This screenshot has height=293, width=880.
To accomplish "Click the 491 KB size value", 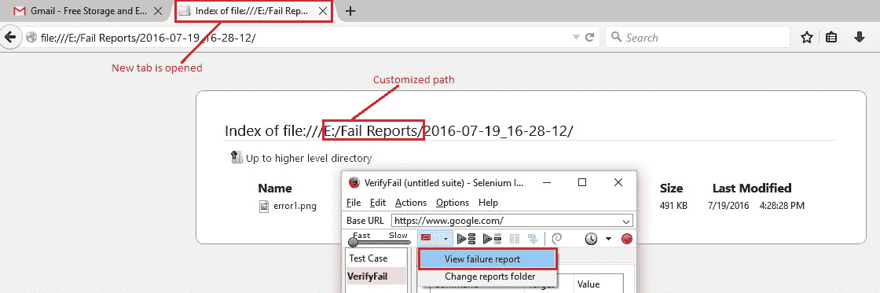I will coord(674,206).
